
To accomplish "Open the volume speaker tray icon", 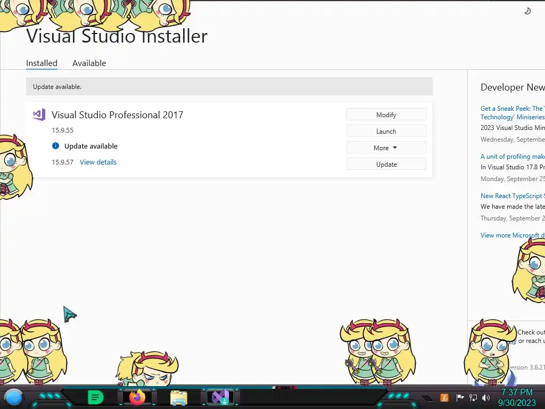I will click(x=486, y=397).
